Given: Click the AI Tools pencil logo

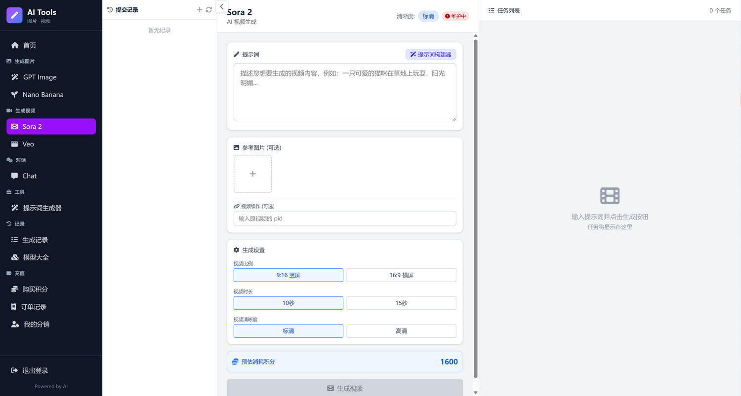Looking at the screenshot, I should (15, 15).
